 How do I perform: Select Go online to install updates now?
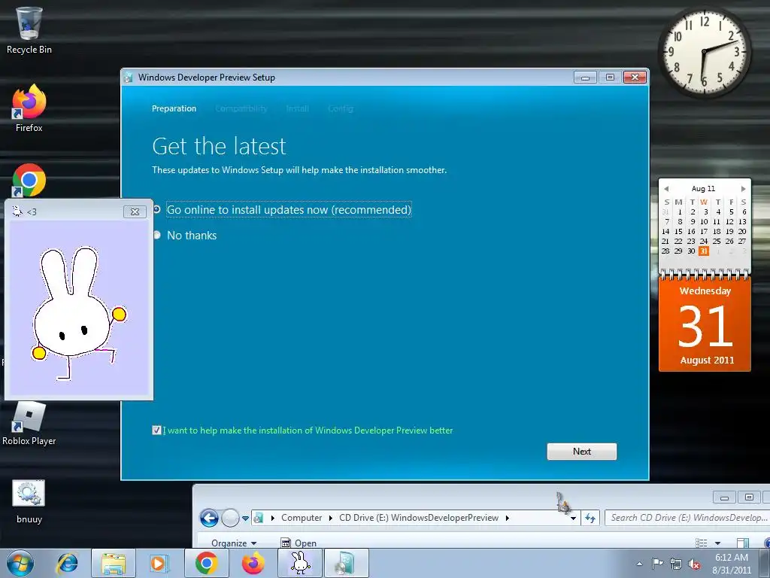[x=289, y=210]
